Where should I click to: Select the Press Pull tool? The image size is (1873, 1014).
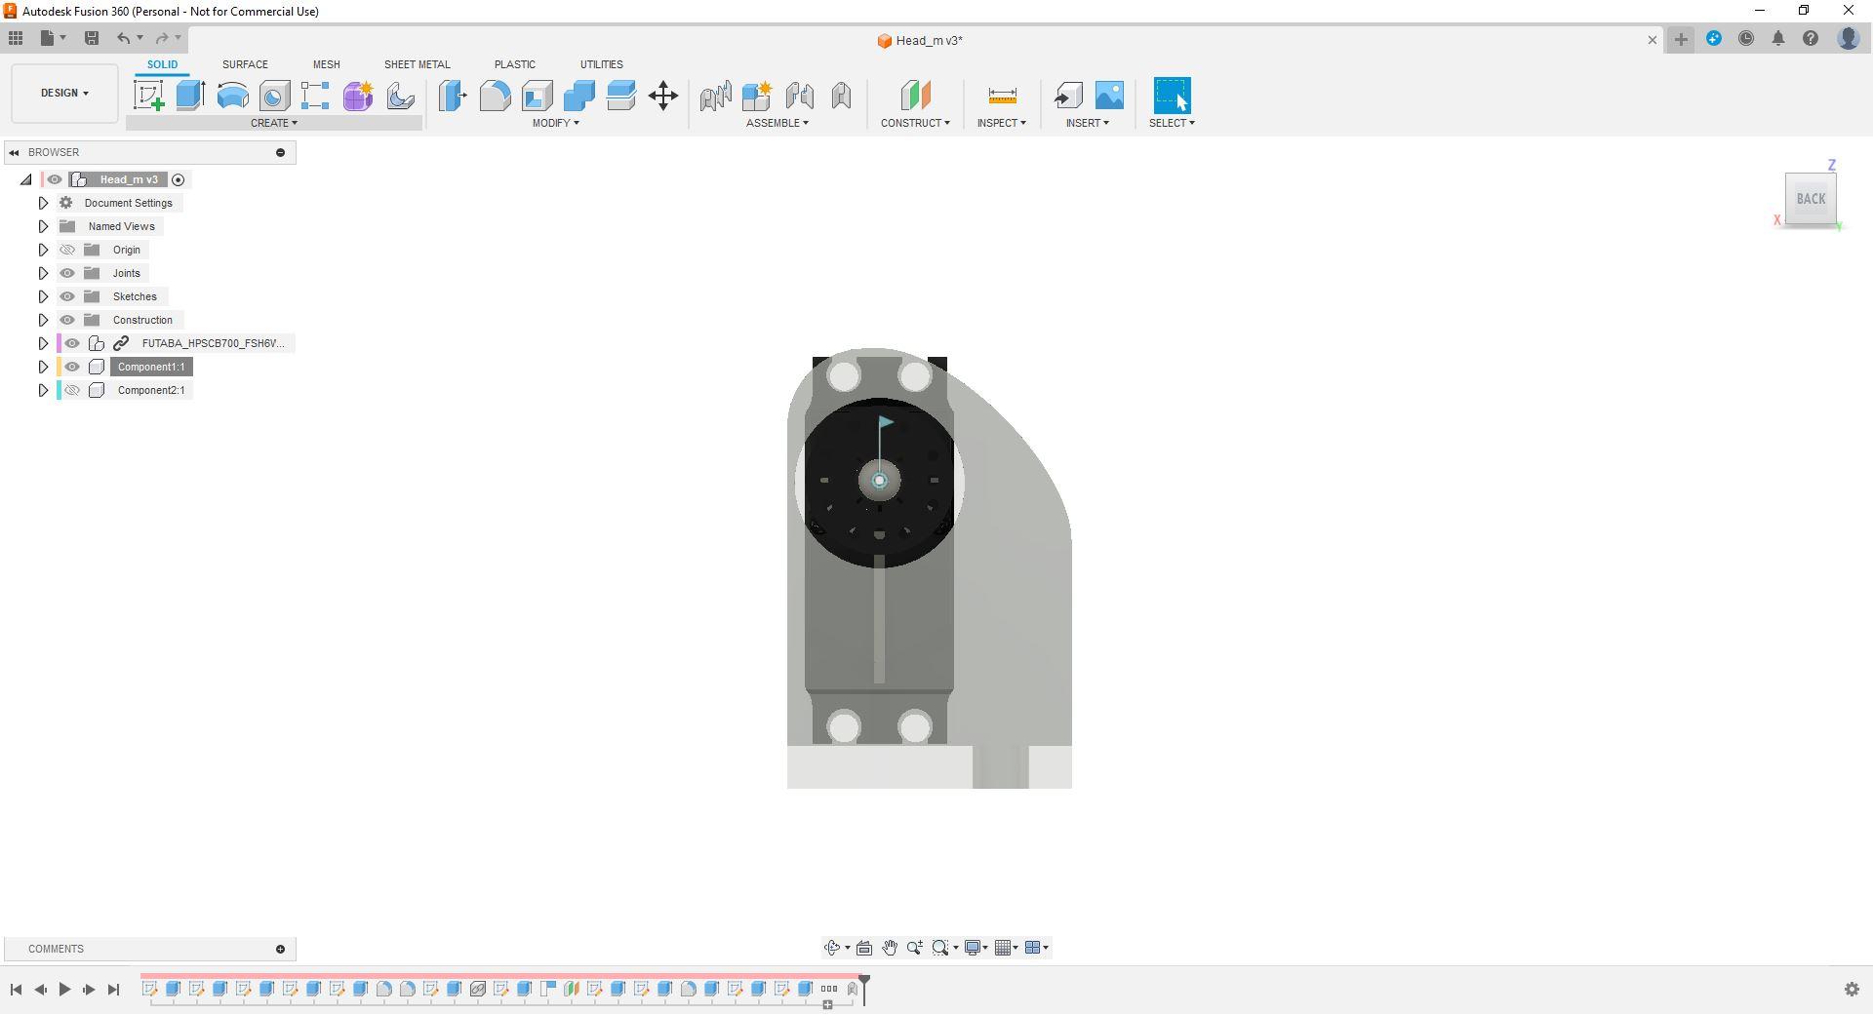(x=453, y=96)
